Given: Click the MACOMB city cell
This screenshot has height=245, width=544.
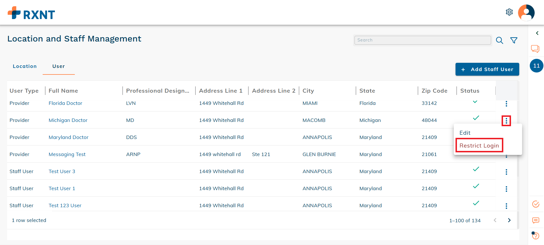Looking at the screenshot, I should tap(314, 120).
